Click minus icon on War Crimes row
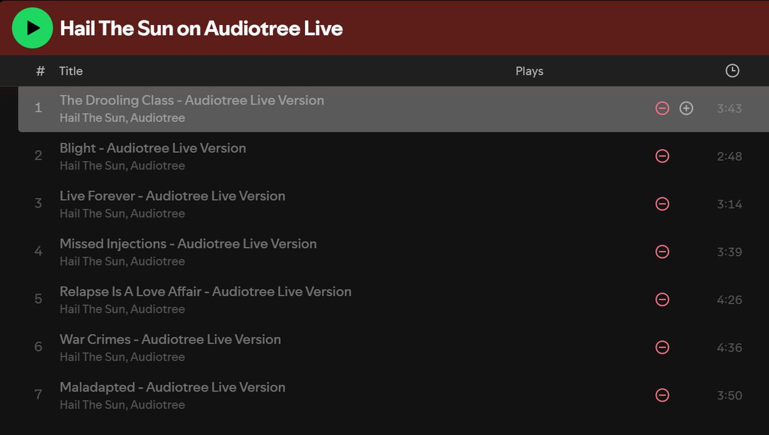Screen dimensions: 769x435 pyautogui.click(x=663, y=347)
